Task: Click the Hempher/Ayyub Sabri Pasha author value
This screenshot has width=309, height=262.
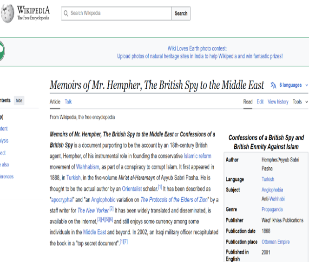Action: [x=280, y=164]
